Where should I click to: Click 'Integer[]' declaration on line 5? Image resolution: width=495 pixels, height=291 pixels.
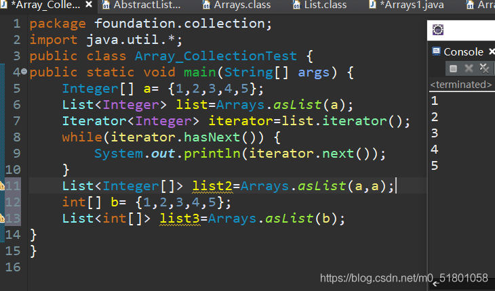tap(98, 89)
